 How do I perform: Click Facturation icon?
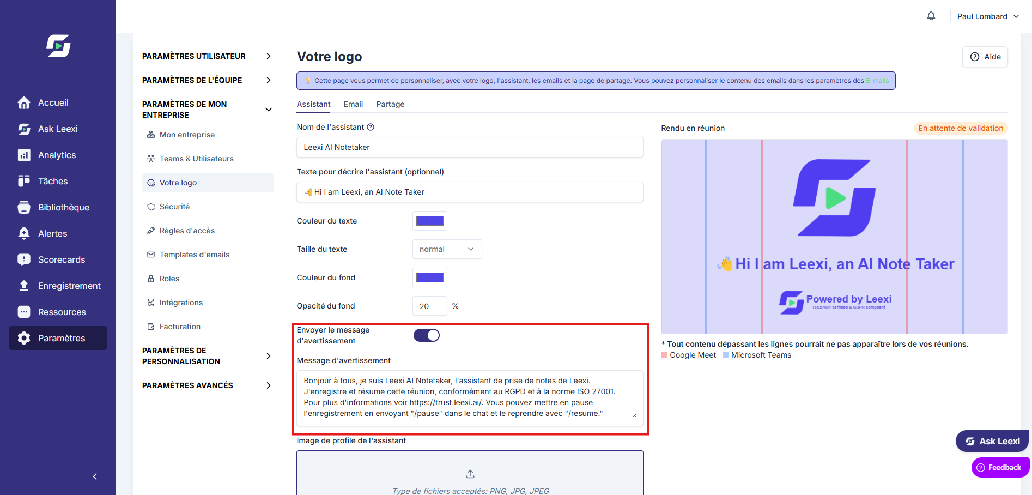(x=151, y=327)
